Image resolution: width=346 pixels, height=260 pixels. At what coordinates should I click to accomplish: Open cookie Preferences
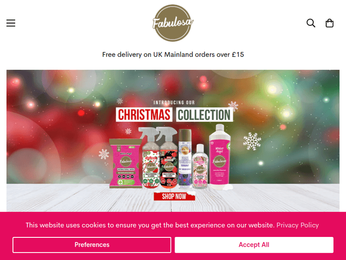tap(92, 245)
